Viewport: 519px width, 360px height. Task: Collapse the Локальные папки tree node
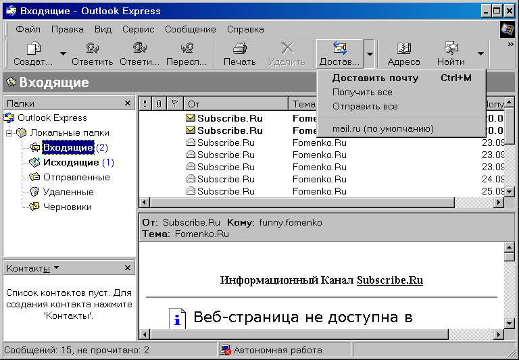pos(9,133)
